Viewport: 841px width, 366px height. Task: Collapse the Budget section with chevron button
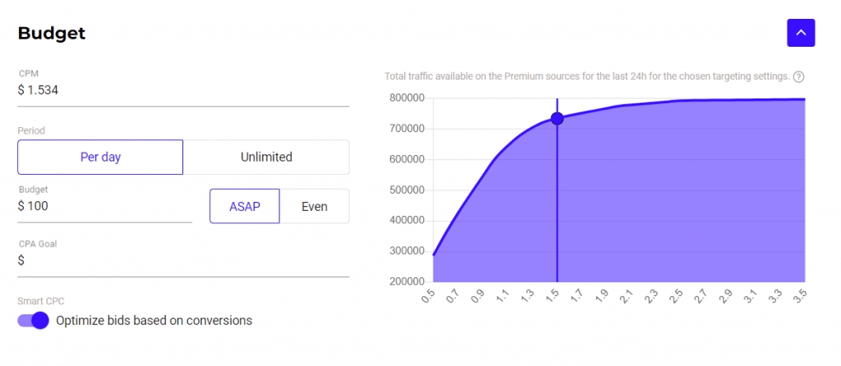801,33
